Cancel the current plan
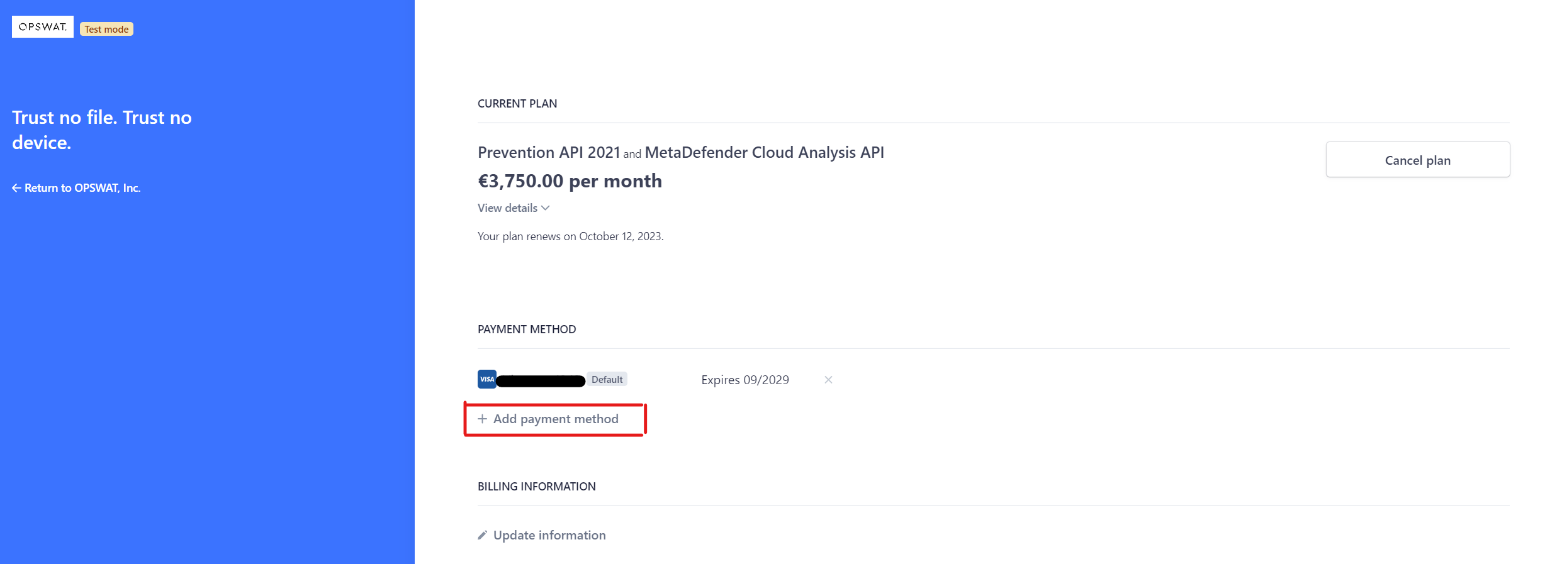 click(1417, 160)
